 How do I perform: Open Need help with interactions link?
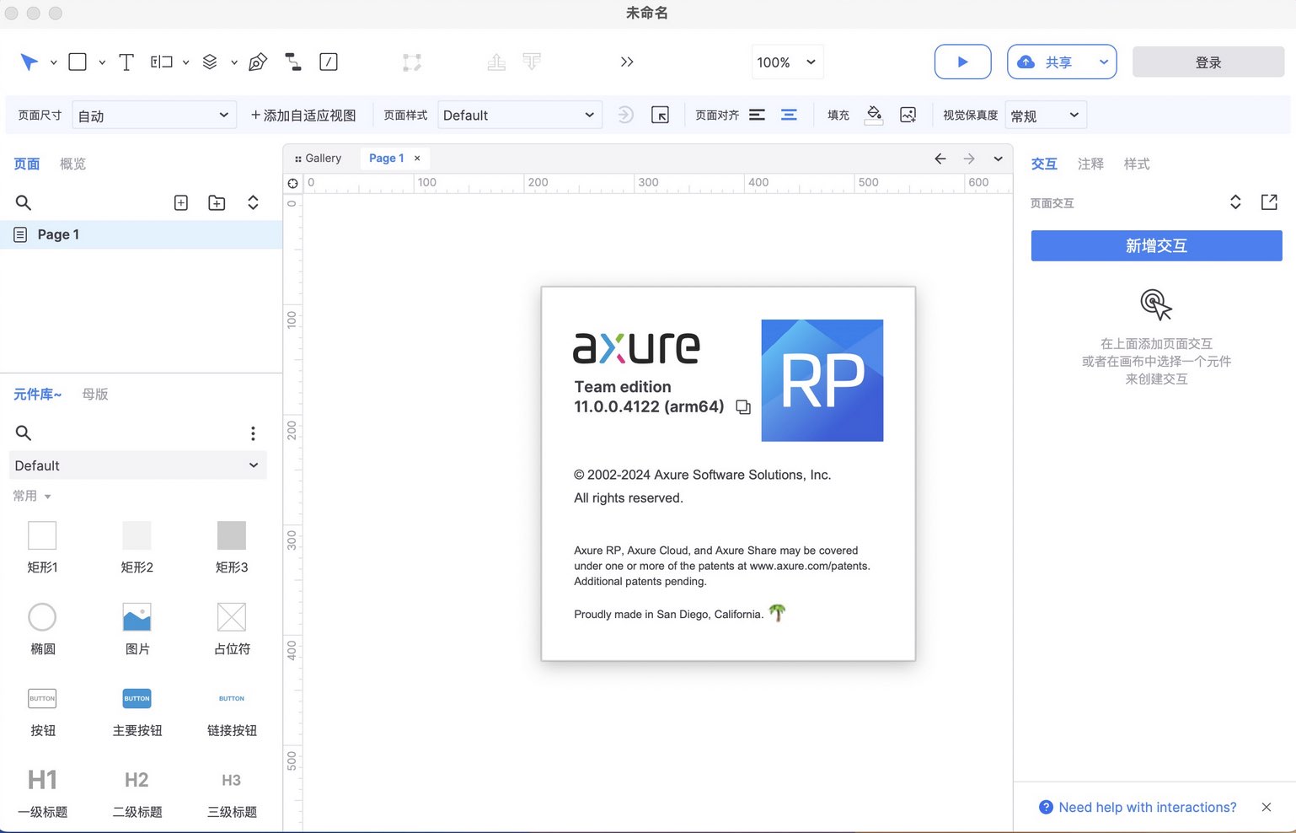click(x=1147, y=807)
